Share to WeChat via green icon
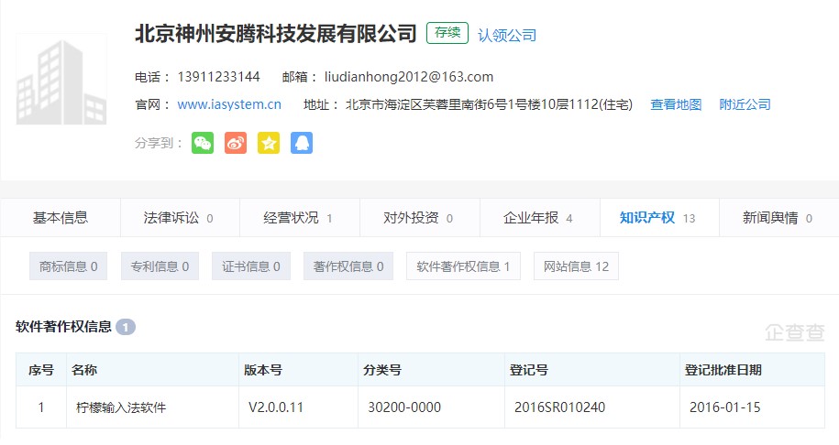Image resolution: width=839 pixels, height=445 pixels. click(203, 143)
